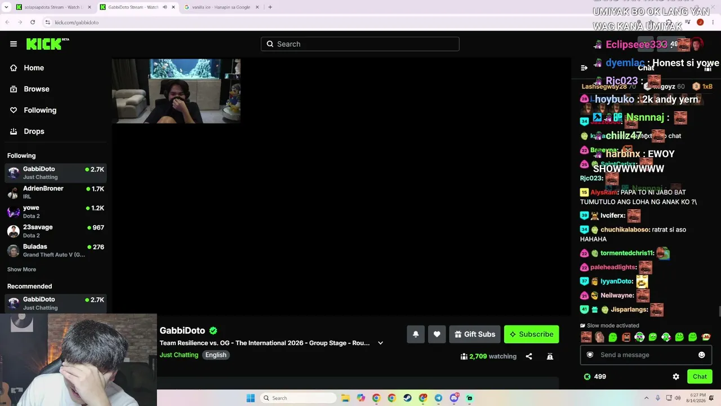Collapse the chat panel arrow

(584, 68)
